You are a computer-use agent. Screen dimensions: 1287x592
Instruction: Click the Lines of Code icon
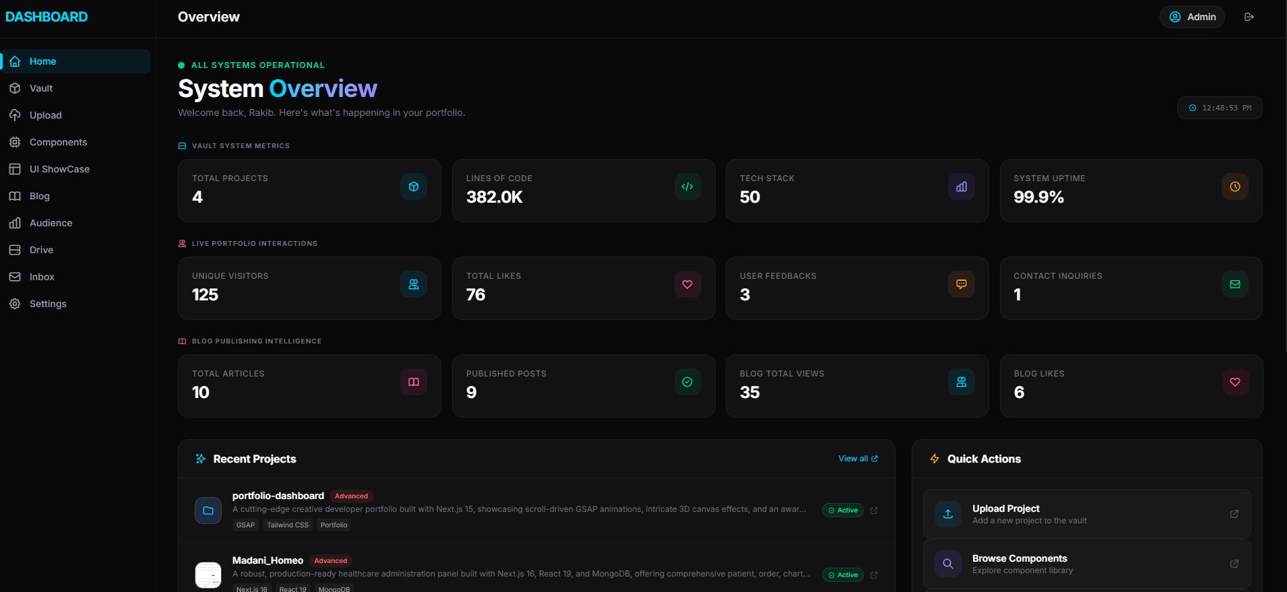coord(687,187)
